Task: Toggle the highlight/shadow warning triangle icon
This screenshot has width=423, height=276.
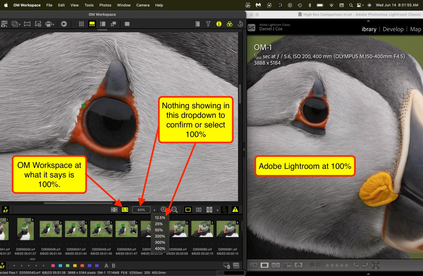Action: click(x=235, y=210)
